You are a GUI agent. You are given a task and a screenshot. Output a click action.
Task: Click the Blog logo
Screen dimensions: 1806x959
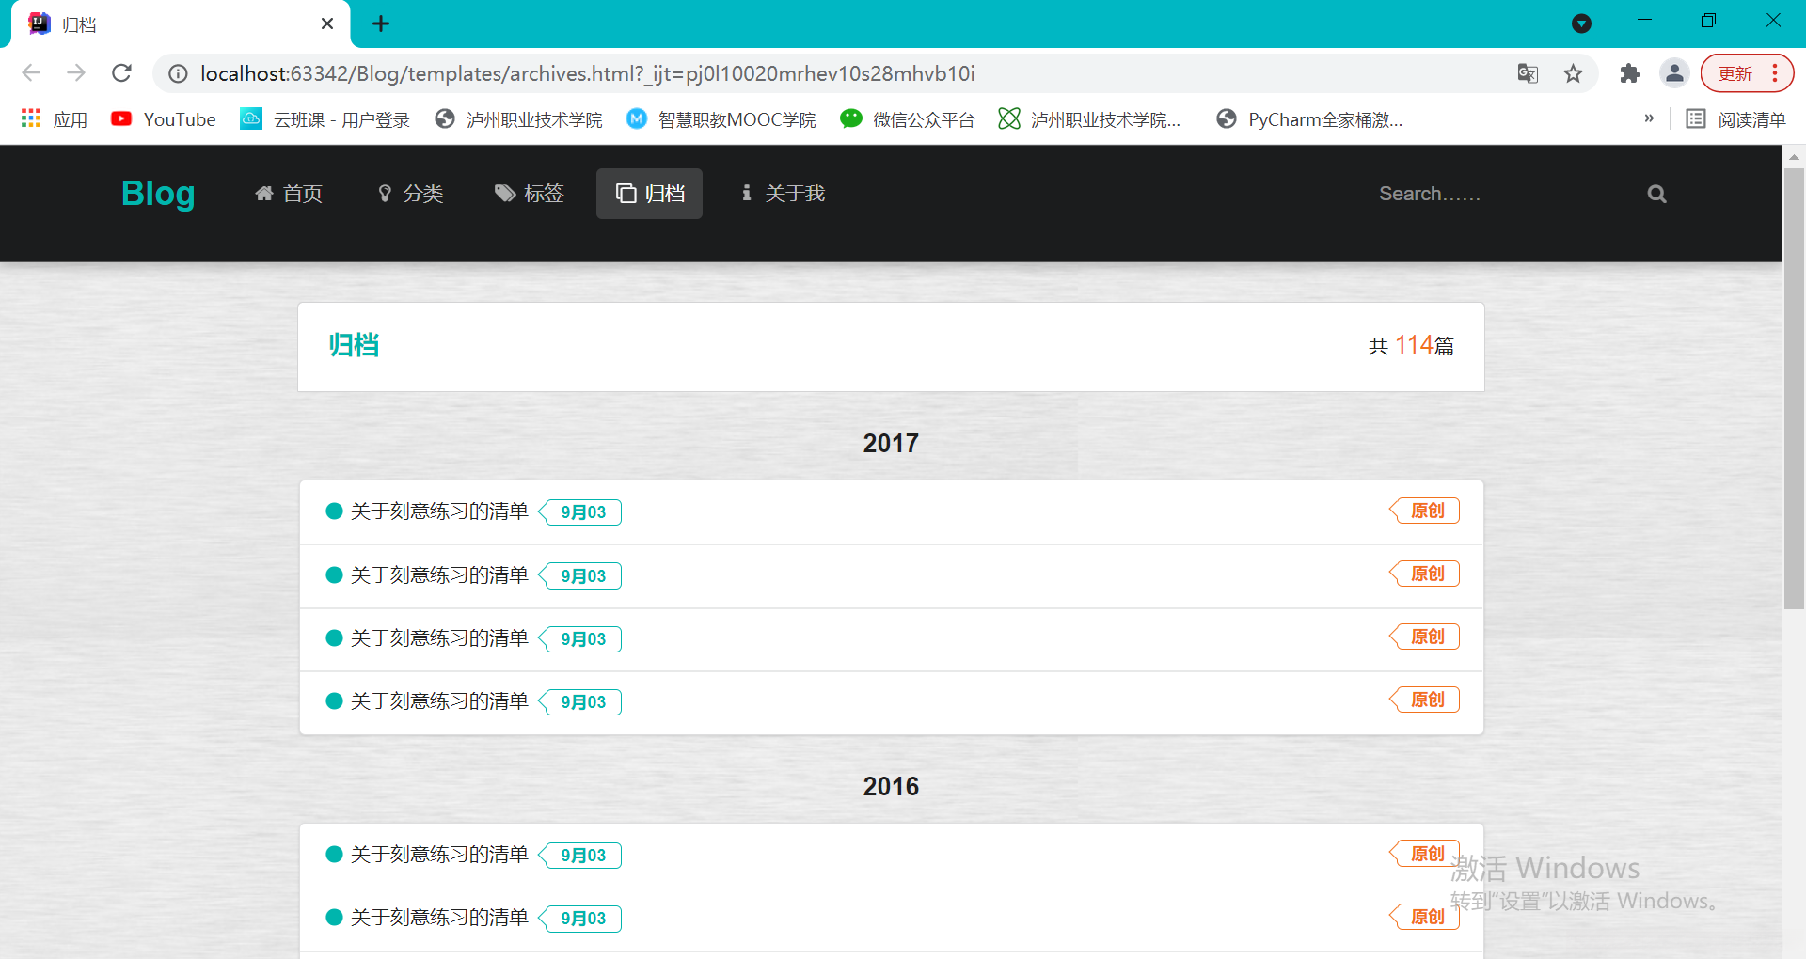pyautogui.click(x=158, y=193)
